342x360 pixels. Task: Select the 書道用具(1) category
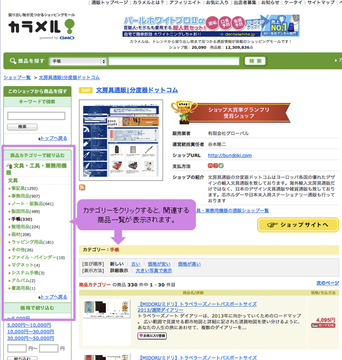coord(23,288)
